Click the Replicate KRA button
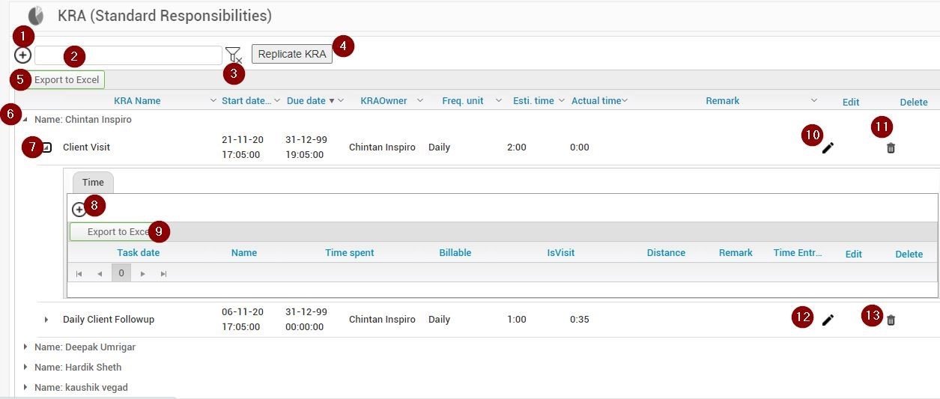This screenshot has width=940, height=399. (292, 54)
